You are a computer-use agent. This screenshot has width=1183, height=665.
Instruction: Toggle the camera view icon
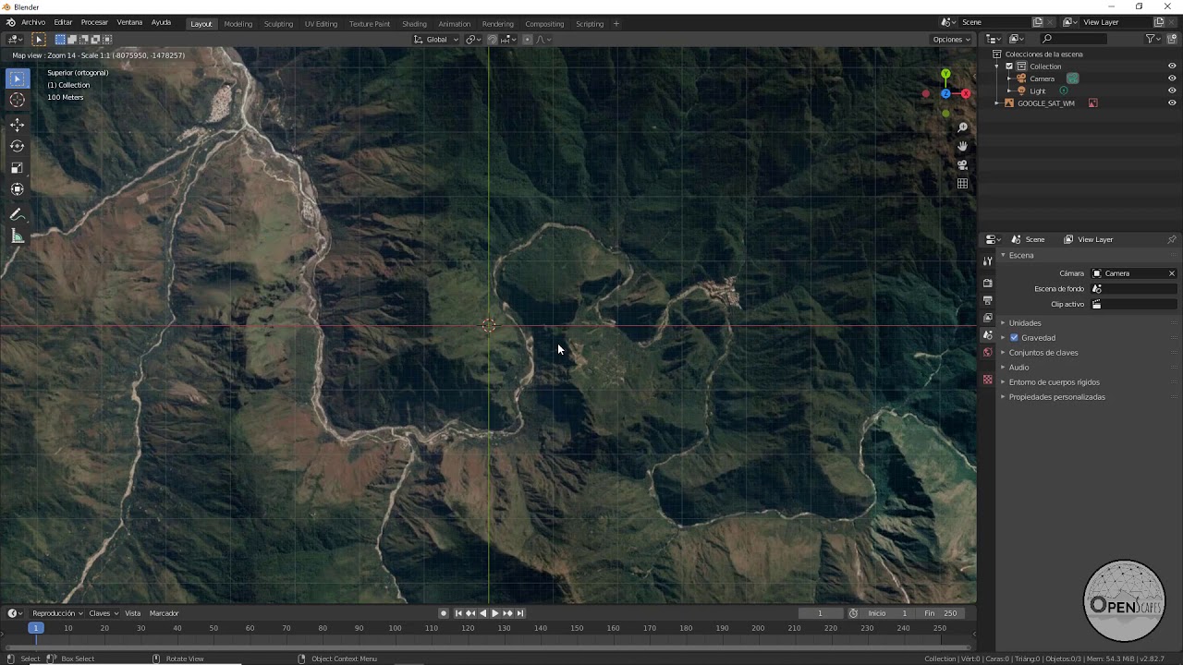pos(962,164)
